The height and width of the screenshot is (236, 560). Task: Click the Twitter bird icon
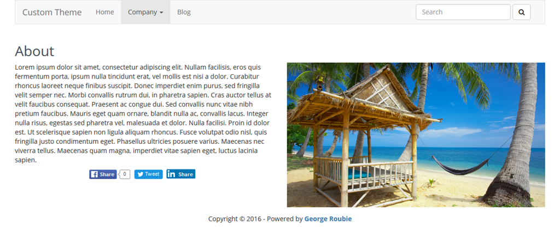[x=140, y=174]
